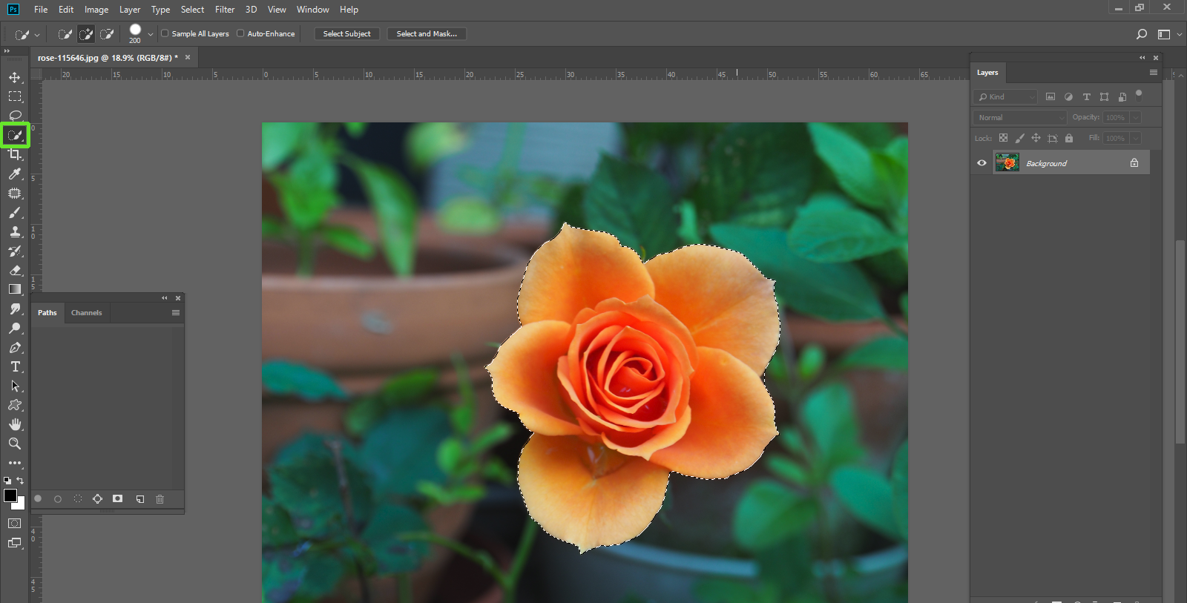The height and width of the screenshot is (603, 1187).
Task: Choose the New Selection mode brush
Action: pos(65,34)
